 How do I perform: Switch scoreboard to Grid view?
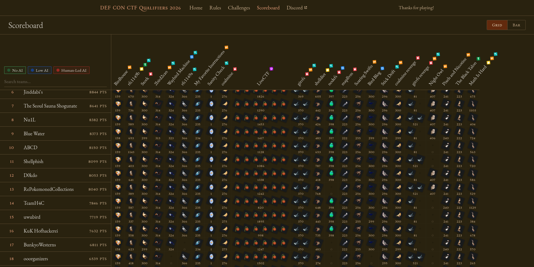point(497,25)
